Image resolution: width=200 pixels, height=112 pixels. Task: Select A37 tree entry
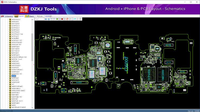point(13,84)
